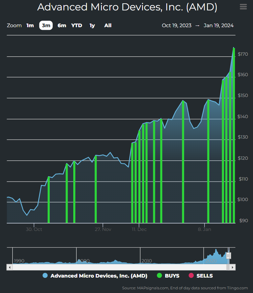This screenshot has height=293, width=253.
Task: Edit the Jan 19, 2024 end date
Action: (x=218, y=26)
